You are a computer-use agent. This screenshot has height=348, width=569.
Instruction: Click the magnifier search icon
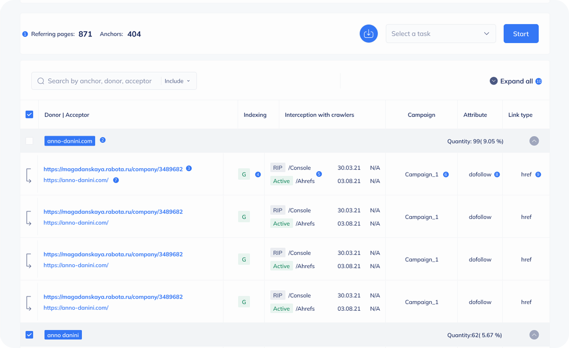tap(41, 81)
